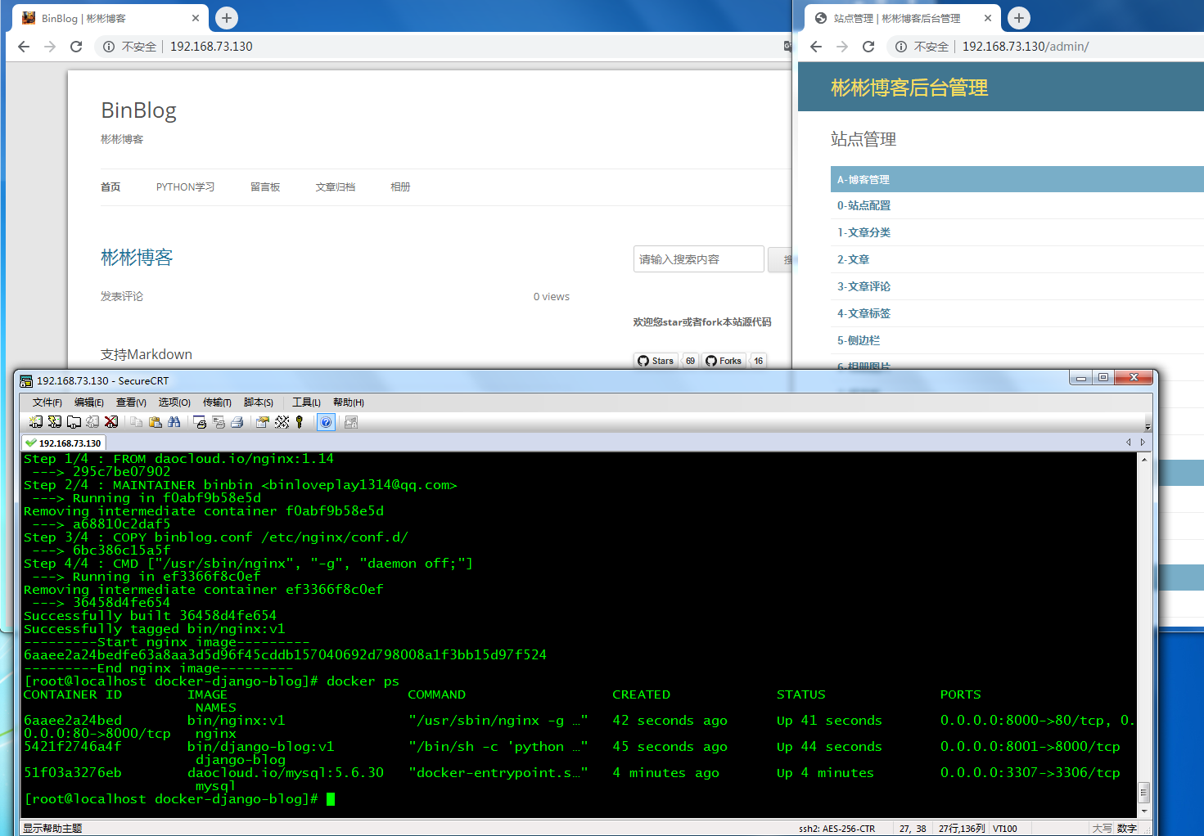The image size is (1204, 836).
Task: Open the 文件(F) menu in SecureCRT
Action: (x=47, y=402)
